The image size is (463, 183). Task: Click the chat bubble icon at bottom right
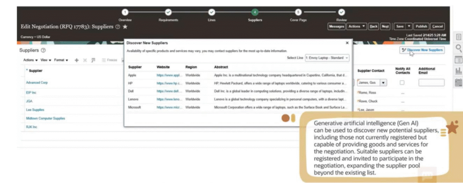[427, 176]
